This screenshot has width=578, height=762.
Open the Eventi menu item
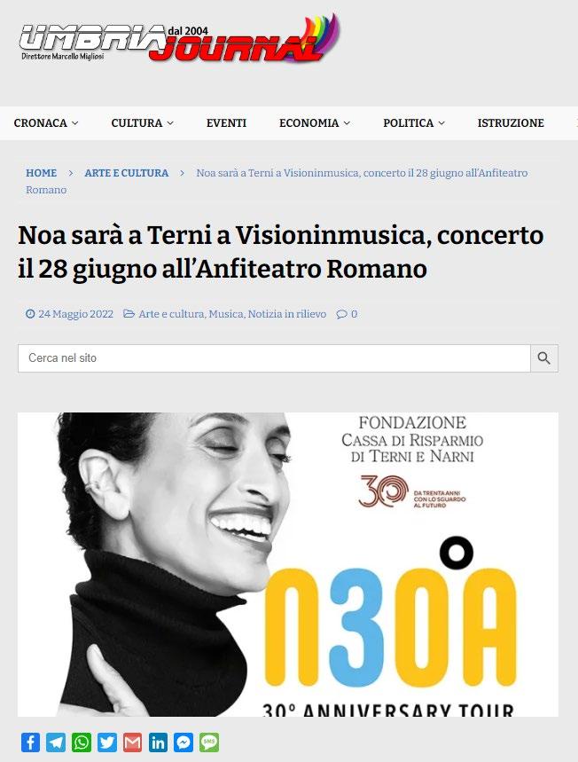click(226, 123)
